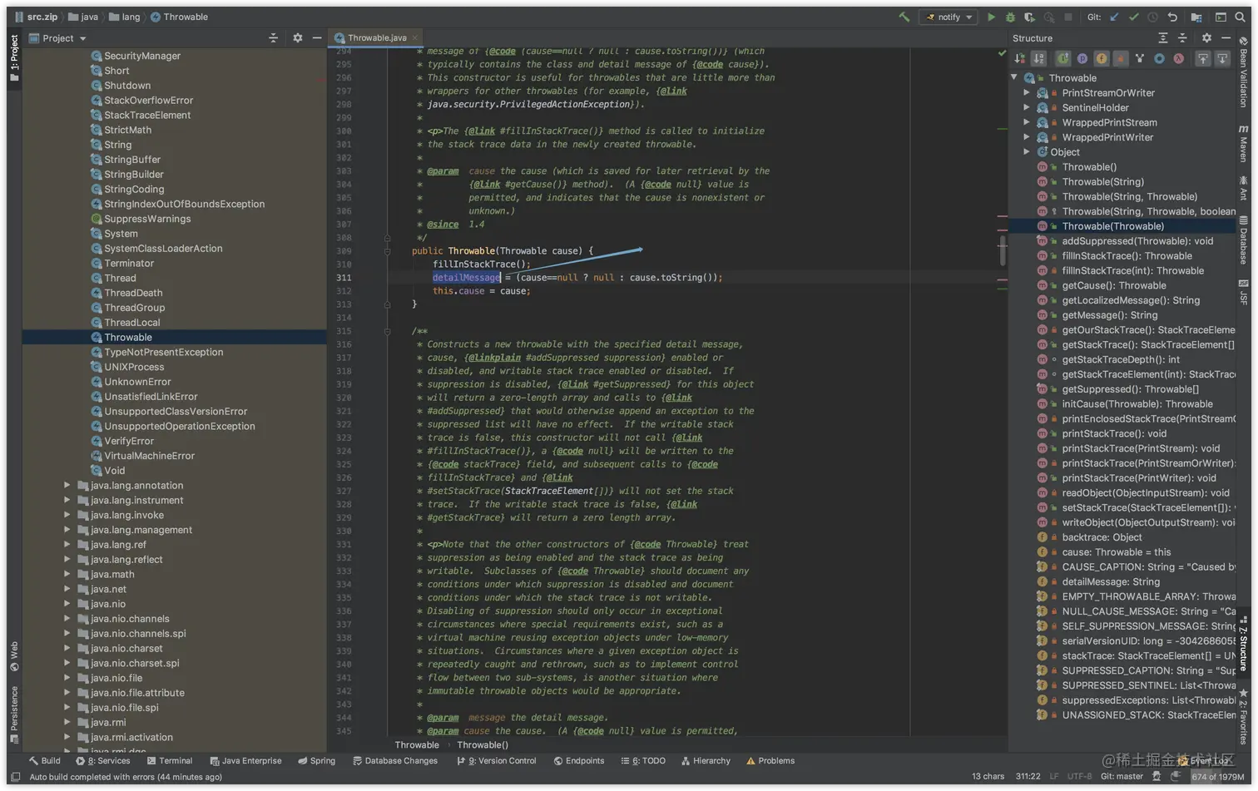
Task: Click the 311:22 caret position status
Action: (x=1028, y=777)
